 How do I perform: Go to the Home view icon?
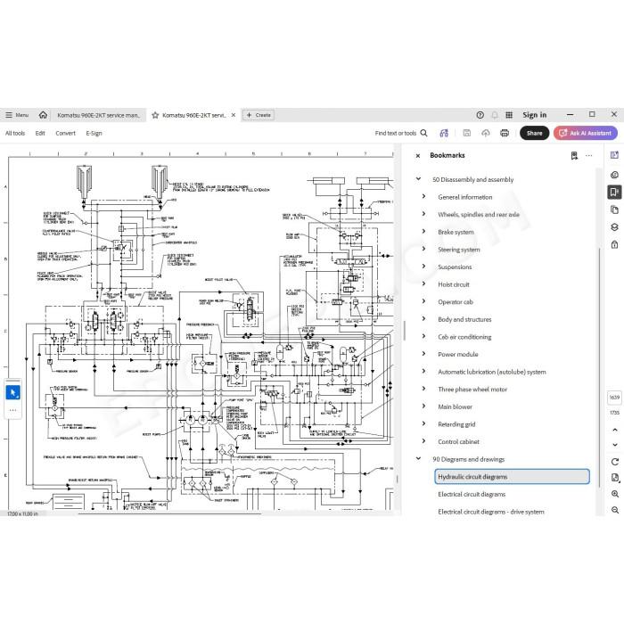[x=43, y=115]
